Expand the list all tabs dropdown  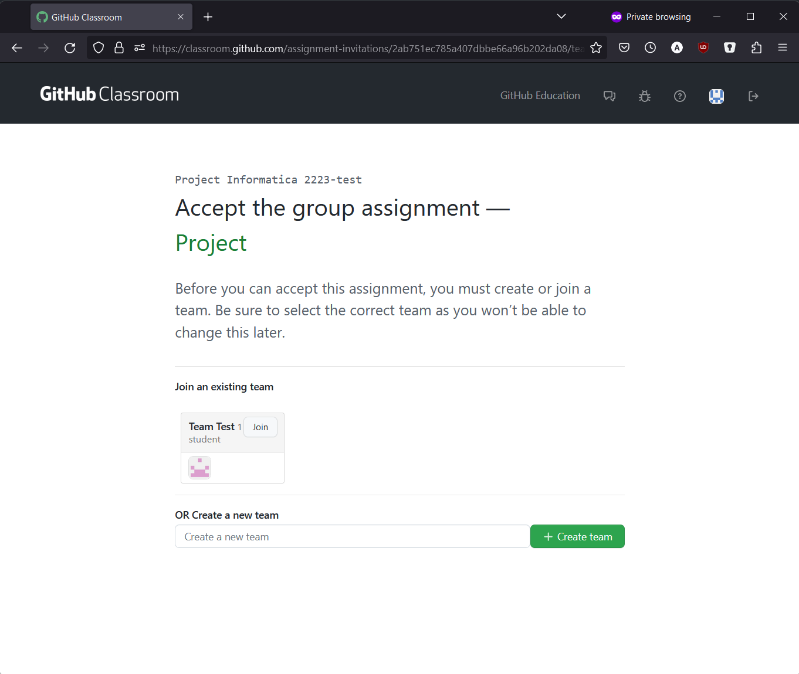click(x=561, y=16)
